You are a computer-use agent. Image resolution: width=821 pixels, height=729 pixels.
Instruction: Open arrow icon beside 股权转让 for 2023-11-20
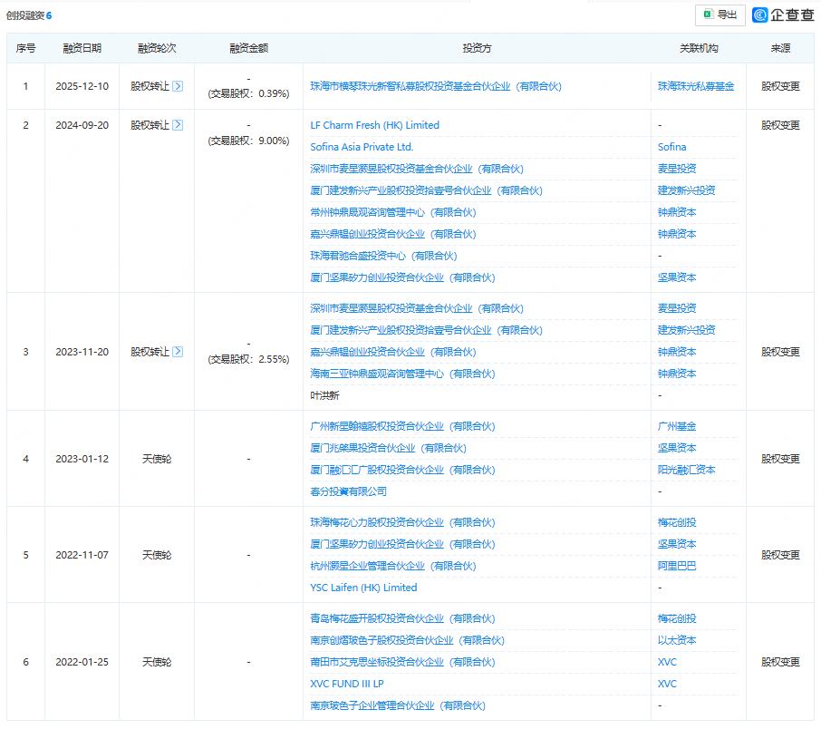click(178, 351)
